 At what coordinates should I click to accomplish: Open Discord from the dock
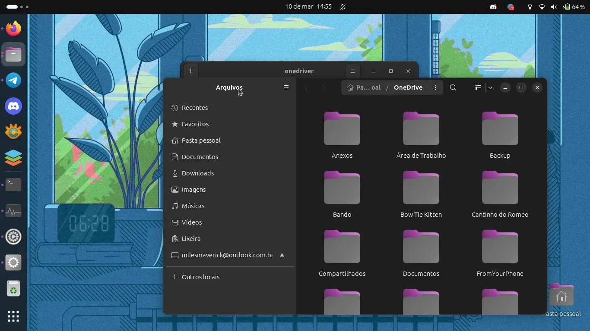pyautogui.click(x=13, y=106)
